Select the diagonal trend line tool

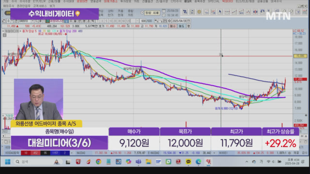click(x=234, y=12)
